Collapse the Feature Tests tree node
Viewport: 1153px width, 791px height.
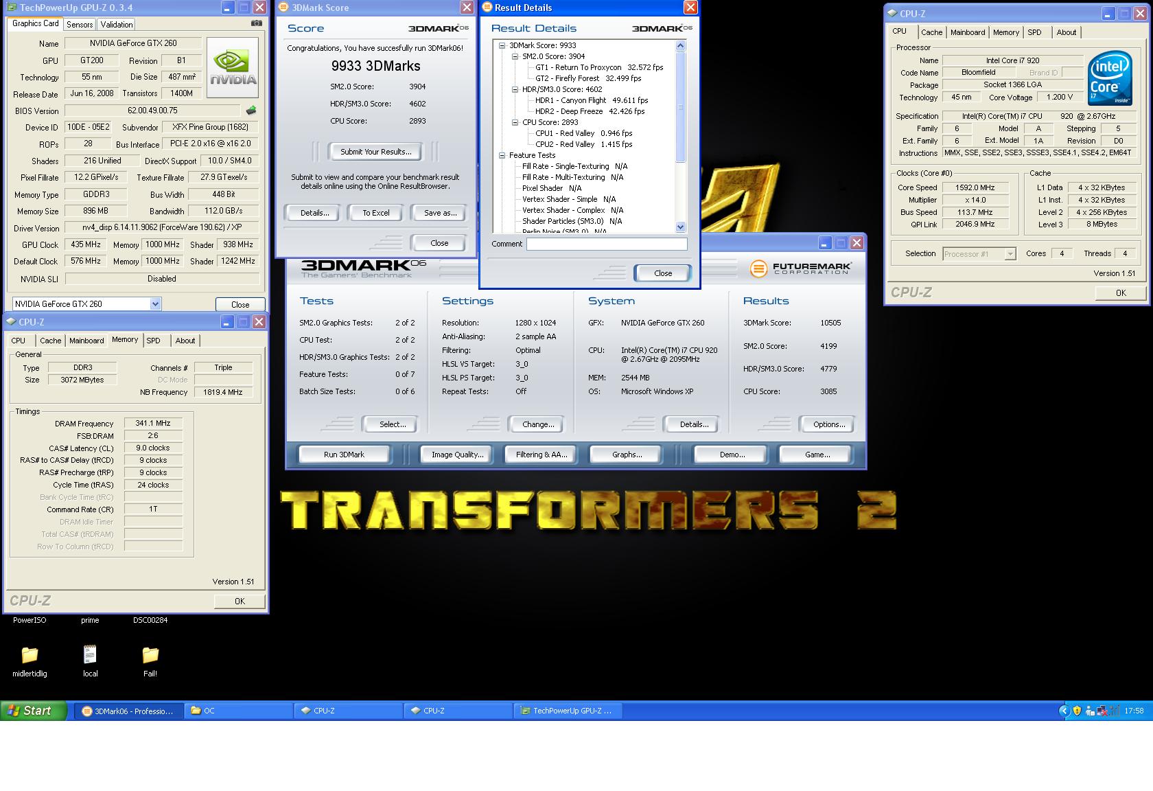coord(502,155)
